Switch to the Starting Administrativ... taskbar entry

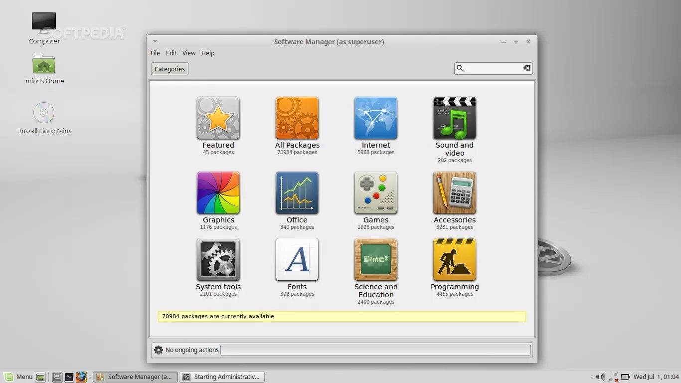pyautogui.click(x=221, y=377)
